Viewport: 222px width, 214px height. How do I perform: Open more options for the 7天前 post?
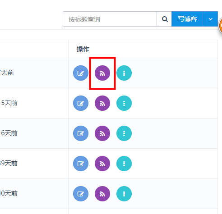click(x=124, y=73)
